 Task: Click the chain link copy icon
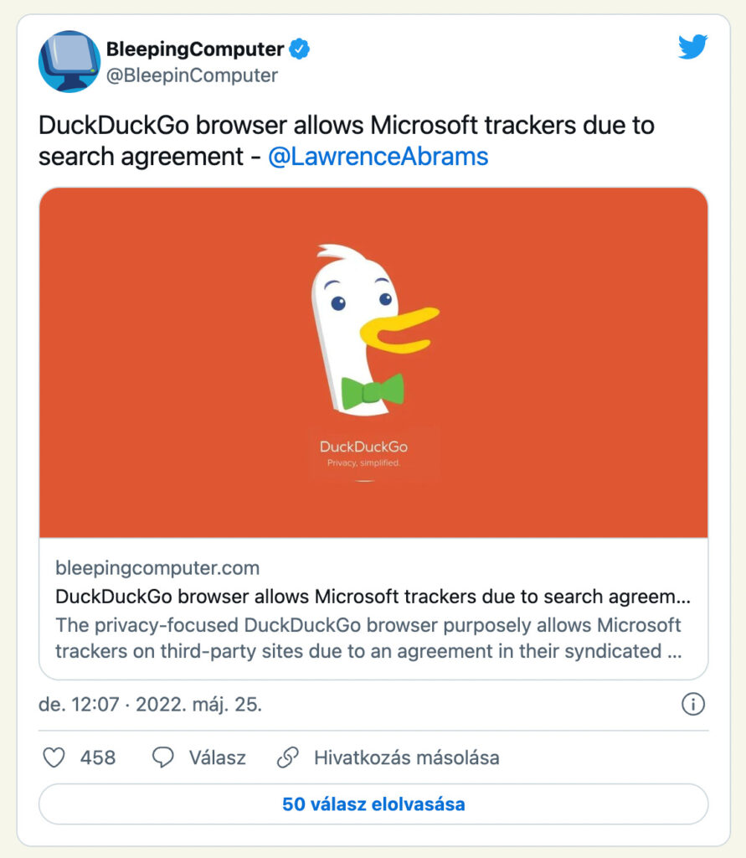point(288,758)
